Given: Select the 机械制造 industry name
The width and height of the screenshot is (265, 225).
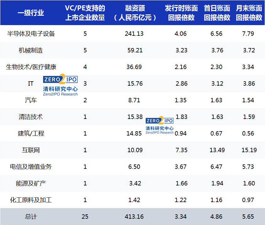Looking at the screenshot, I should point(31,50).
